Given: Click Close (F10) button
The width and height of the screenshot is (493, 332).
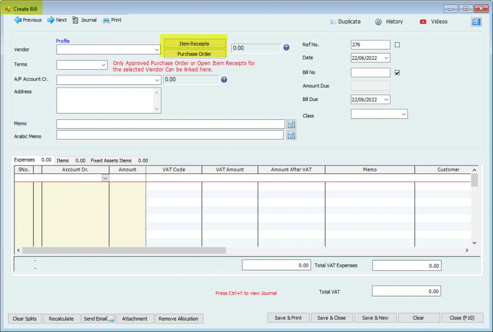Looking at the screenshot, I should (462, 318).
